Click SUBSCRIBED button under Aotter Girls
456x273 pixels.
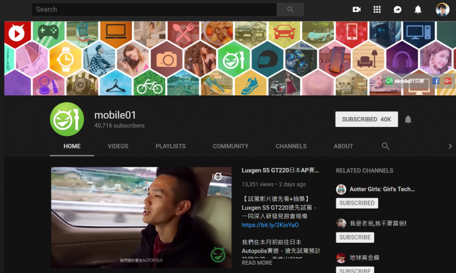(x=357, y=203)
